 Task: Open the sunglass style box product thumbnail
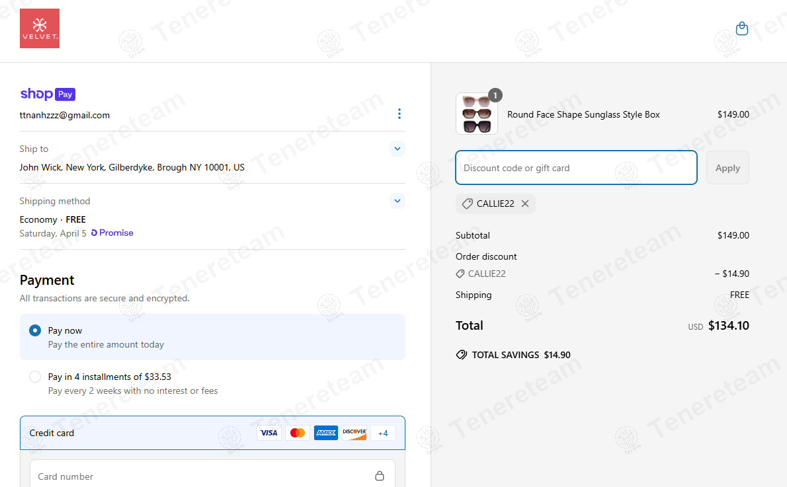click(x=477, y=114)
